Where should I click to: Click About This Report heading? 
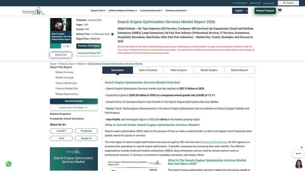click(x=61, y=67)
